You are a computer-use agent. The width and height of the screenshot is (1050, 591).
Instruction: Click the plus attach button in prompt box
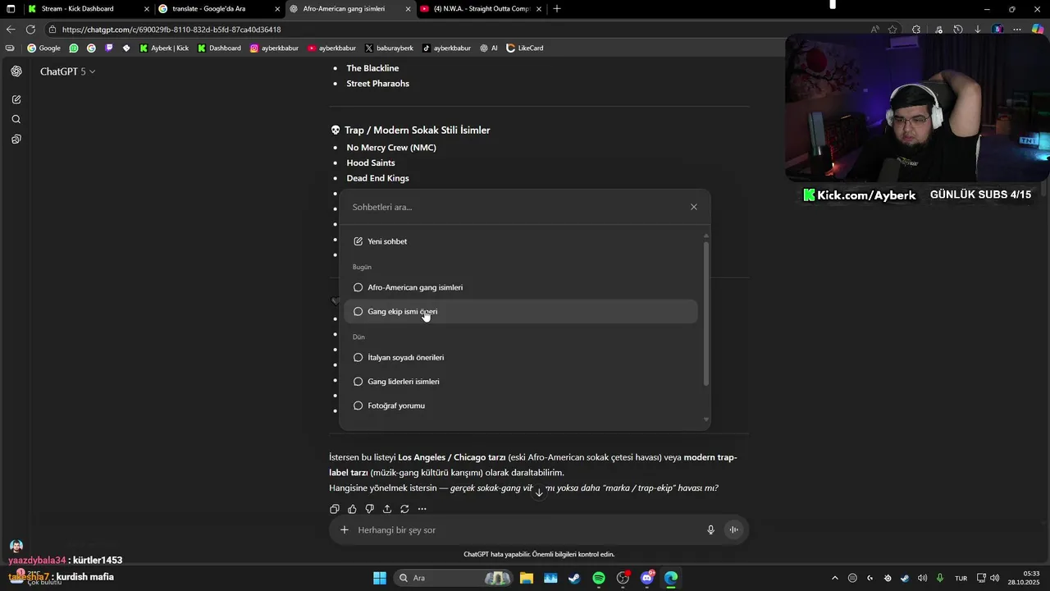345,530
